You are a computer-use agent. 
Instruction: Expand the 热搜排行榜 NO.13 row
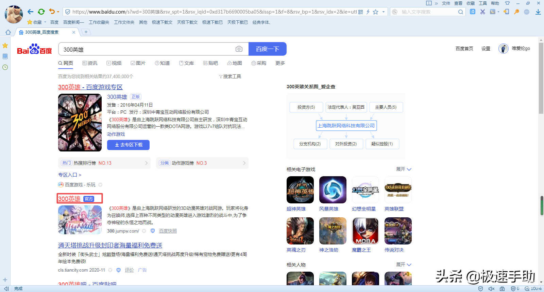tap(104, 163)
